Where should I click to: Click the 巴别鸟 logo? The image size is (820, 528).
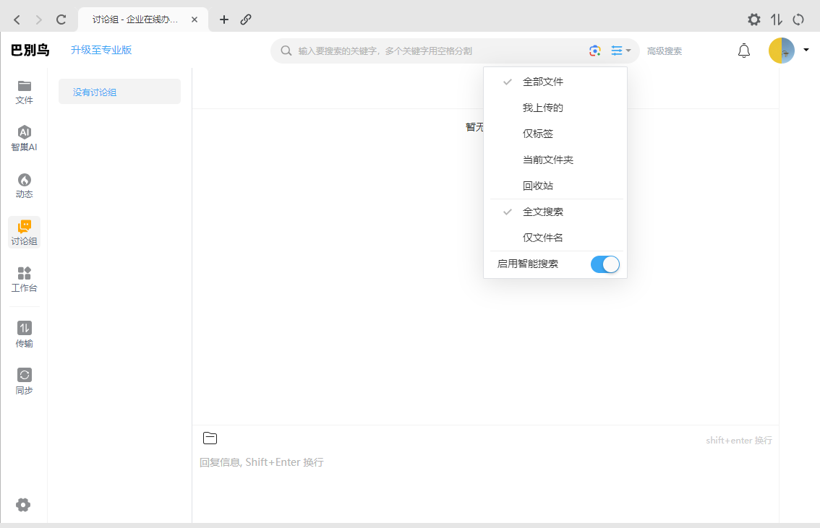click(30, 50)
